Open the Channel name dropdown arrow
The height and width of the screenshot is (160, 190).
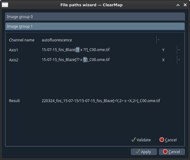click(158, 40)
